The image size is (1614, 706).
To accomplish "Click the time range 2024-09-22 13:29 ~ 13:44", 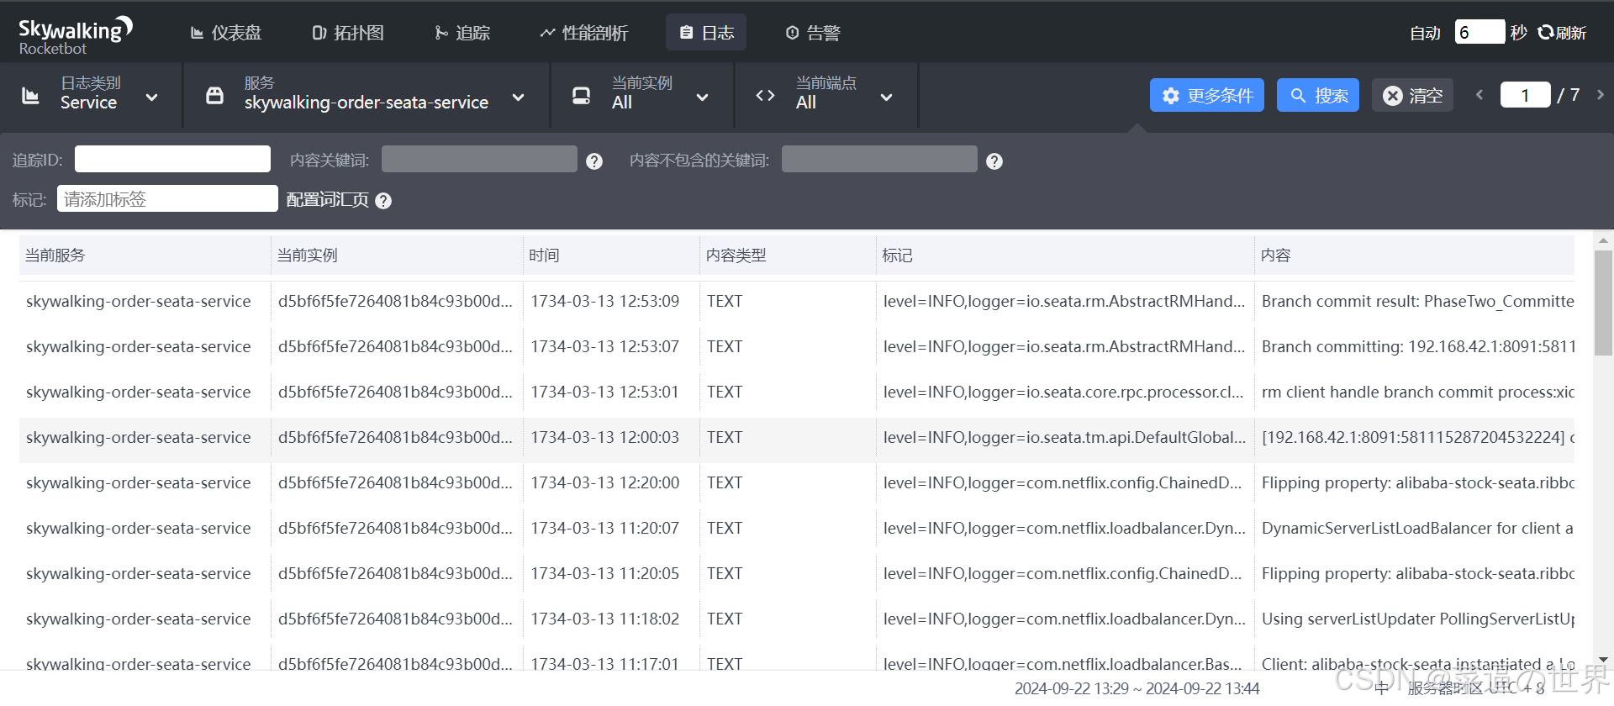I will click(1137, 688).
